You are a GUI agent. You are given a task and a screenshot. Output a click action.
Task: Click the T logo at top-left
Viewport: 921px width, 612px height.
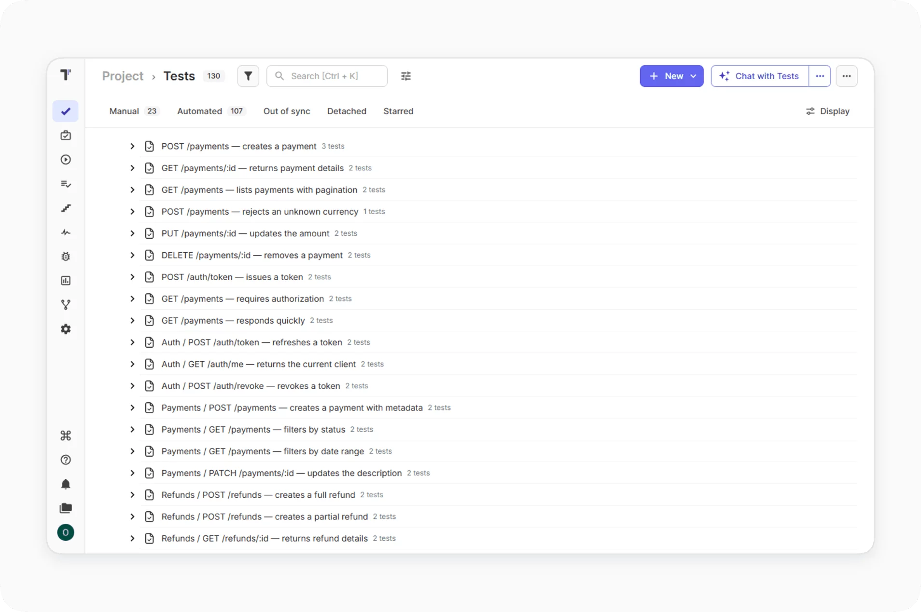point(66,75)
